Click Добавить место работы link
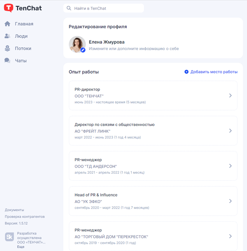The image size is (247, 251). pyautogui.click(x=214, y=72)
